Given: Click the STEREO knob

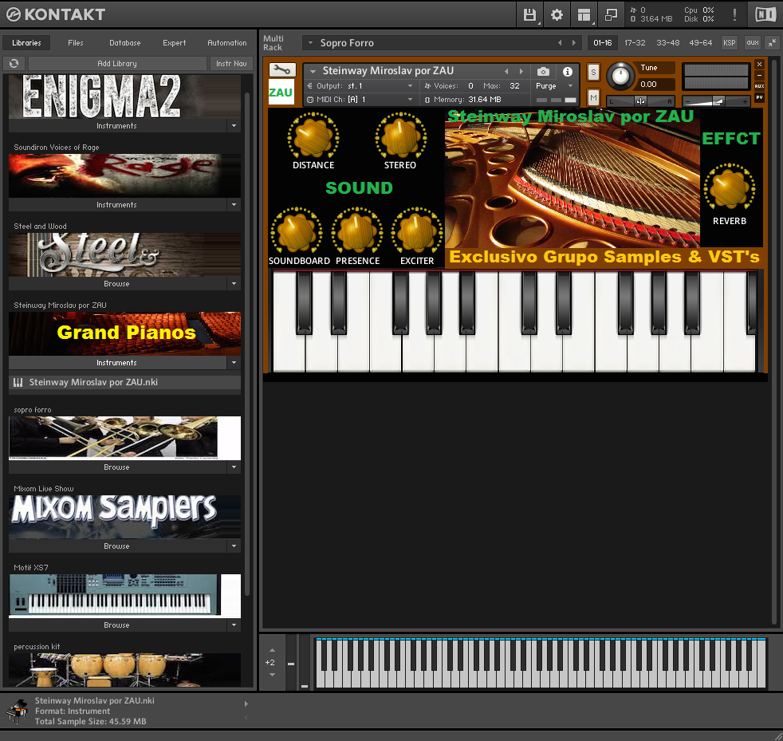Looking at the screenshot, I should (400, 136).
